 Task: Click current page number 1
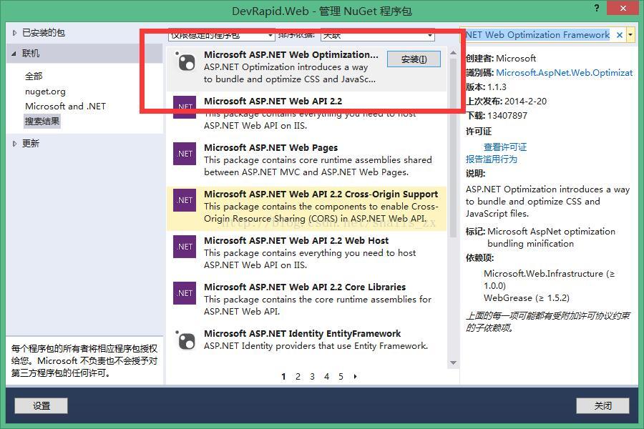click(283, 377)
